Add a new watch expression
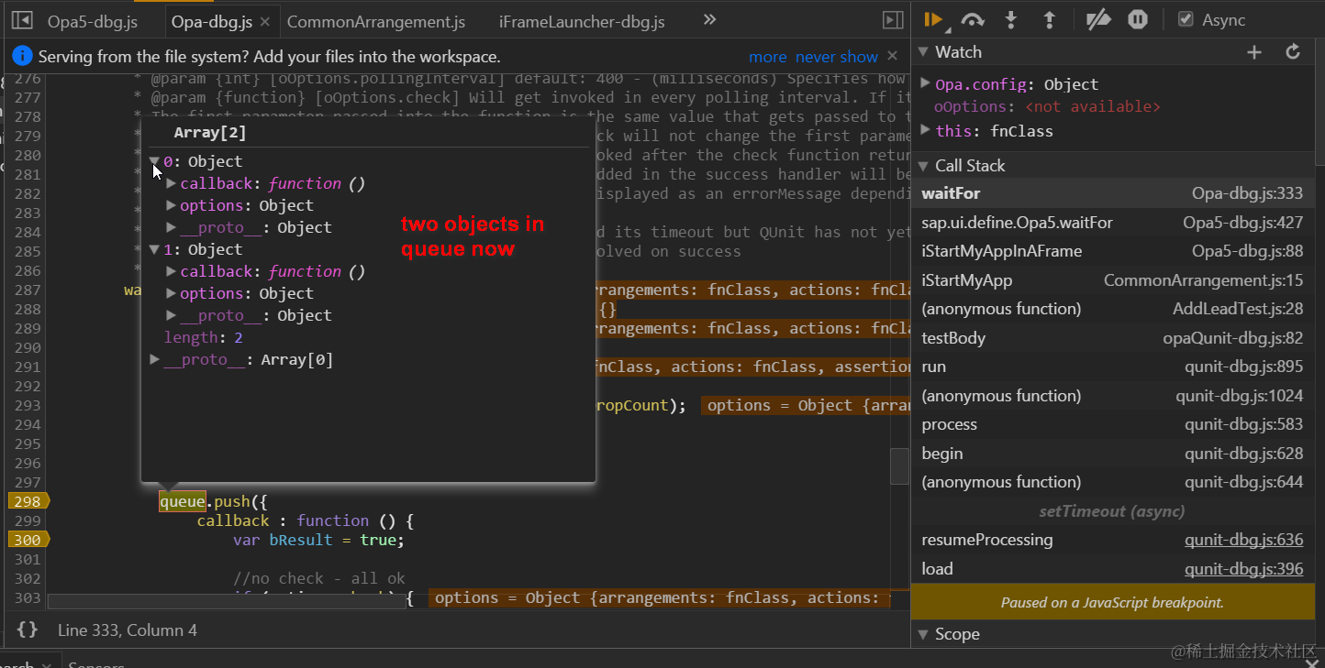Image resolution: width=1325 pixels, height=668 pixels. coord(1254,52)
